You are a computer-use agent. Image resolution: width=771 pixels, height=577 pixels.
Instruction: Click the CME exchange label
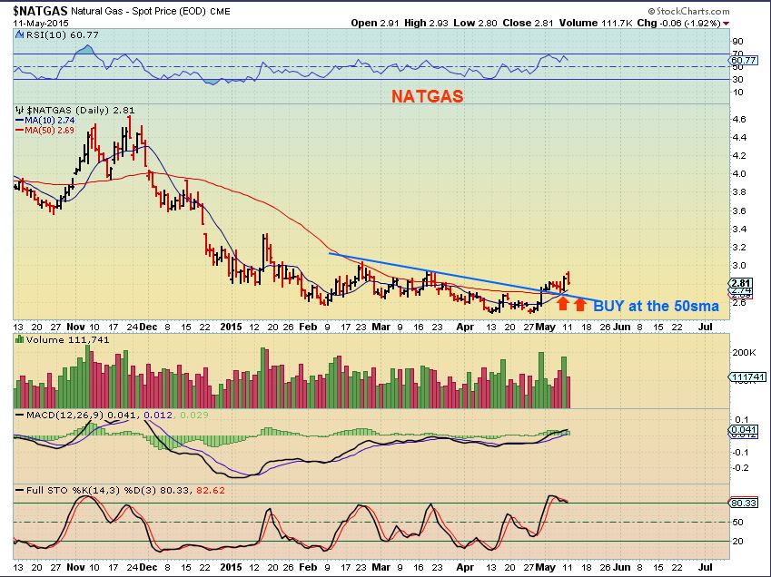tap(220, 11)
